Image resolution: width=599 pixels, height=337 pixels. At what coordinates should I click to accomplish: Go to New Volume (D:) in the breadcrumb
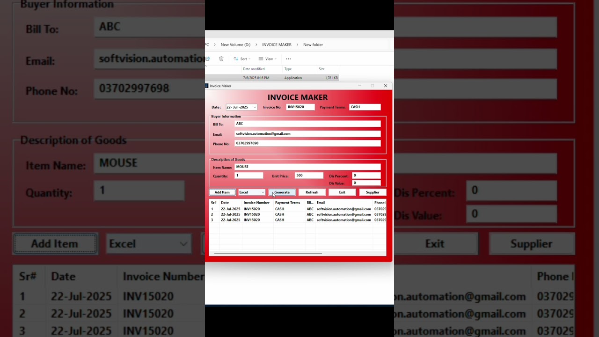click(235, 44)
